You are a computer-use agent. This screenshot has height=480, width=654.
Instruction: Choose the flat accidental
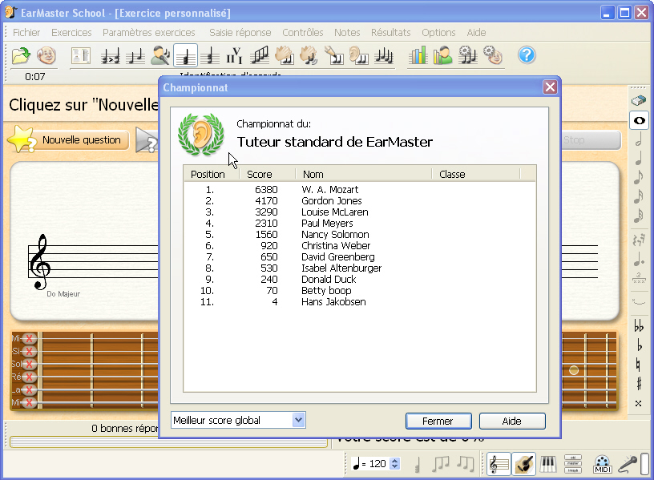click(x=639, y=345)
